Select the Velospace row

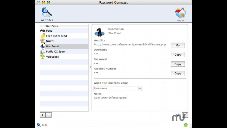click(64, 57)
